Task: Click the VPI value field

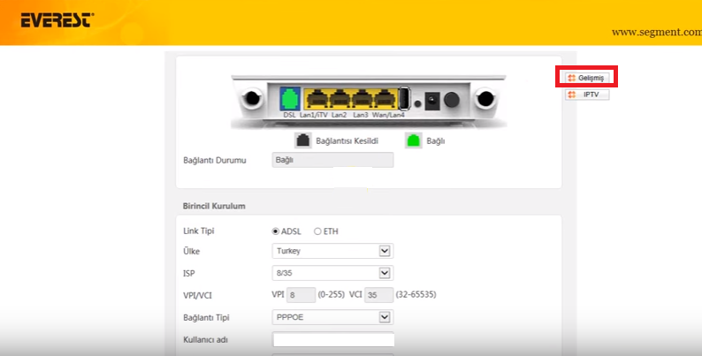Action: coord(301,295)
